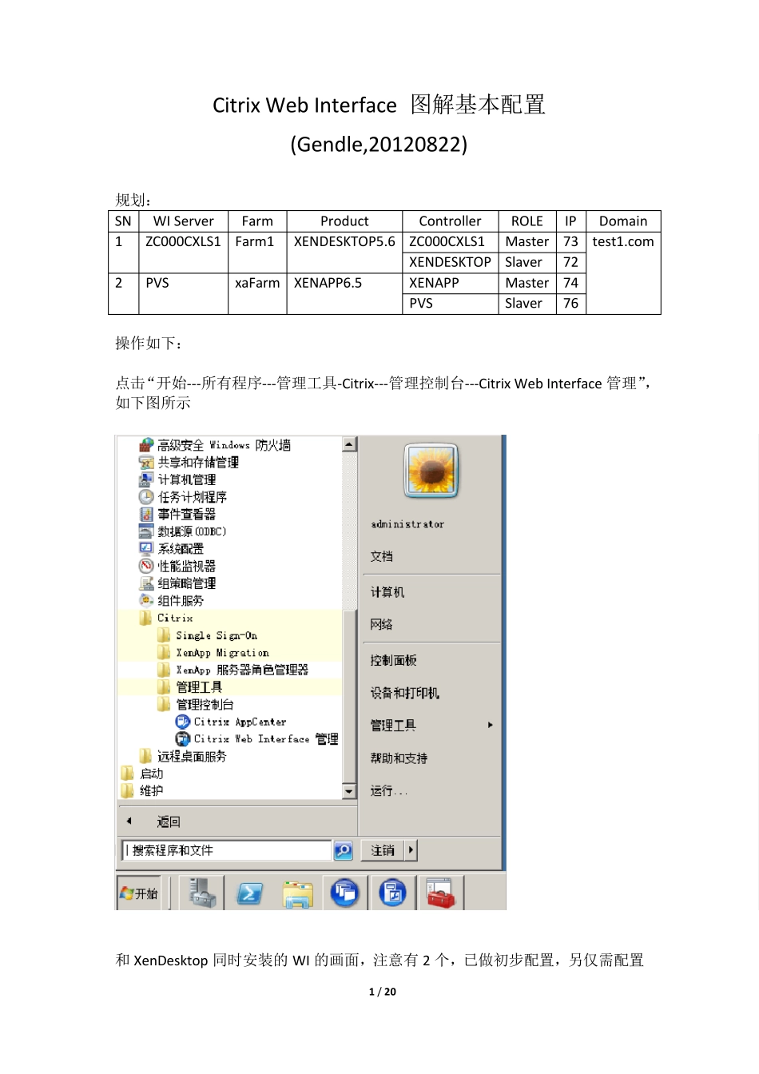The image size is (759, 1074).
Task: Open 共享和存储管理 icon
Action: 146,463
